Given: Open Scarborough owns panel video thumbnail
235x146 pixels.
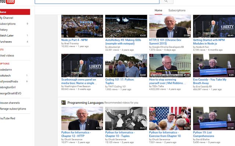Looking at the screenshot, I should coord(82,66).
